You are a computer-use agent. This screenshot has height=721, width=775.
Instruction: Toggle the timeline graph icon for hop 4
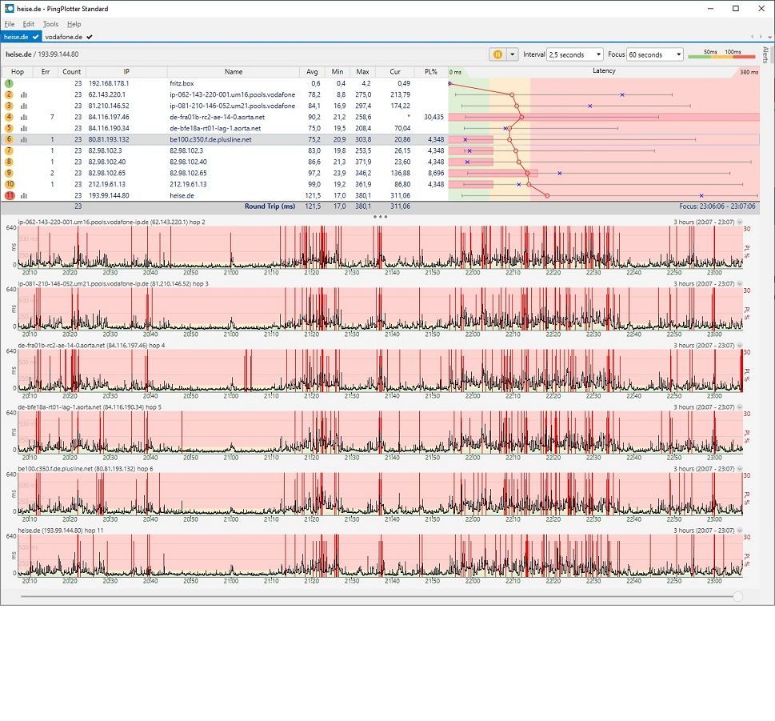point(24,117)
